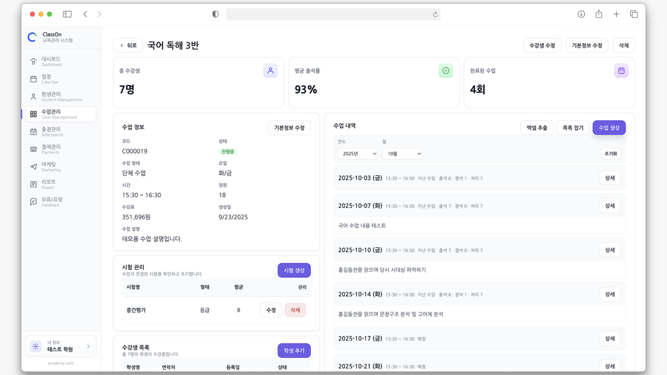This screenshot has width=667, height=375.
Task: Open 결제관리 (Payments) in the sidebar
Action: (x=33, y=149)
